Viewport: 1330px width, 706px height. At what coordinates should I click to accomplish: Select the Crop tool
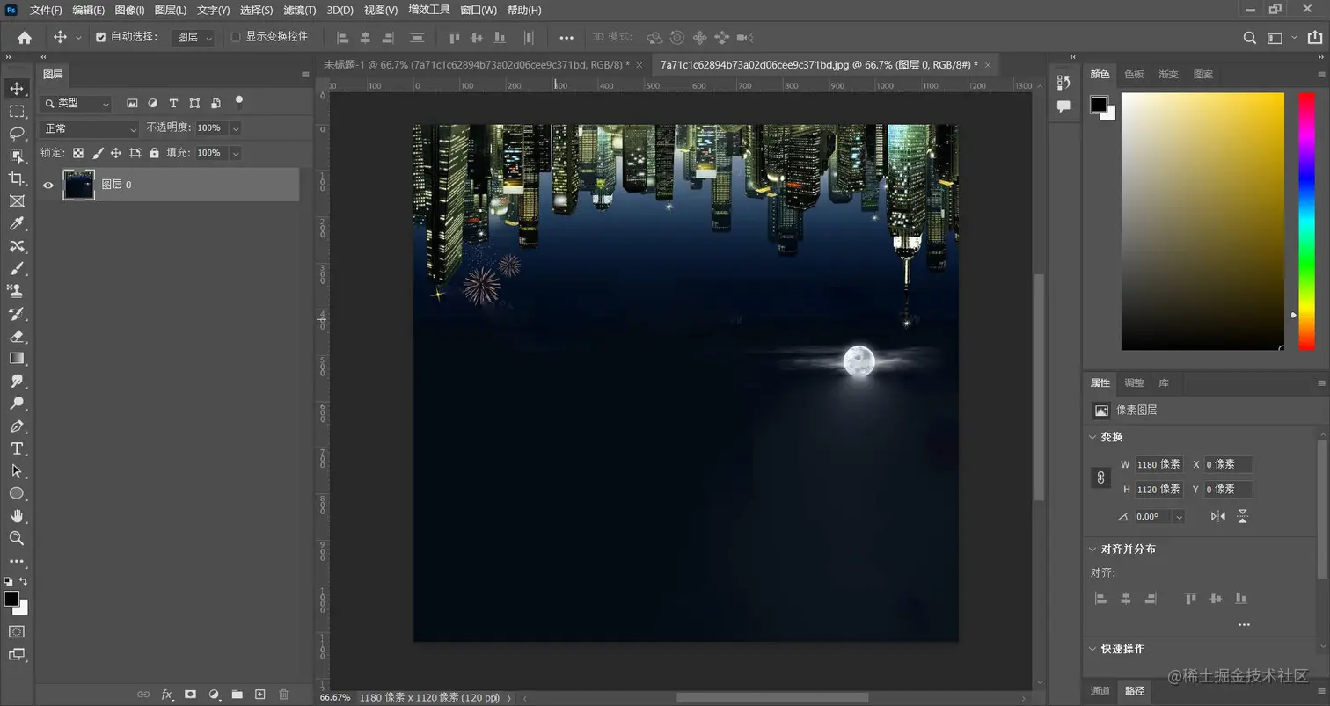18,178
